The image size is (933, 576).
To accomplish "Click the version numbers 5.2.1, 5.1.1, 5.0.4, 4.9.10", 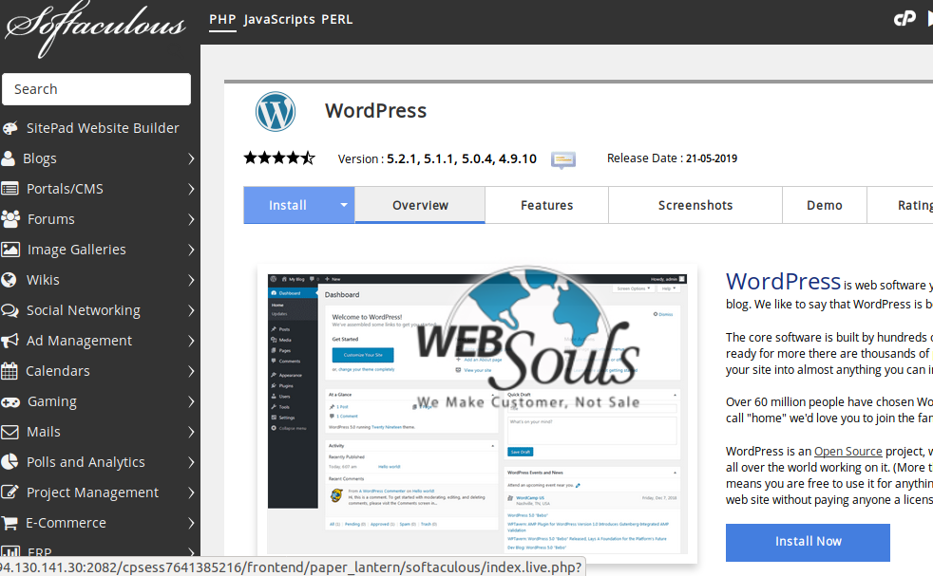I will pyautogui.click(x=462, y=158).
